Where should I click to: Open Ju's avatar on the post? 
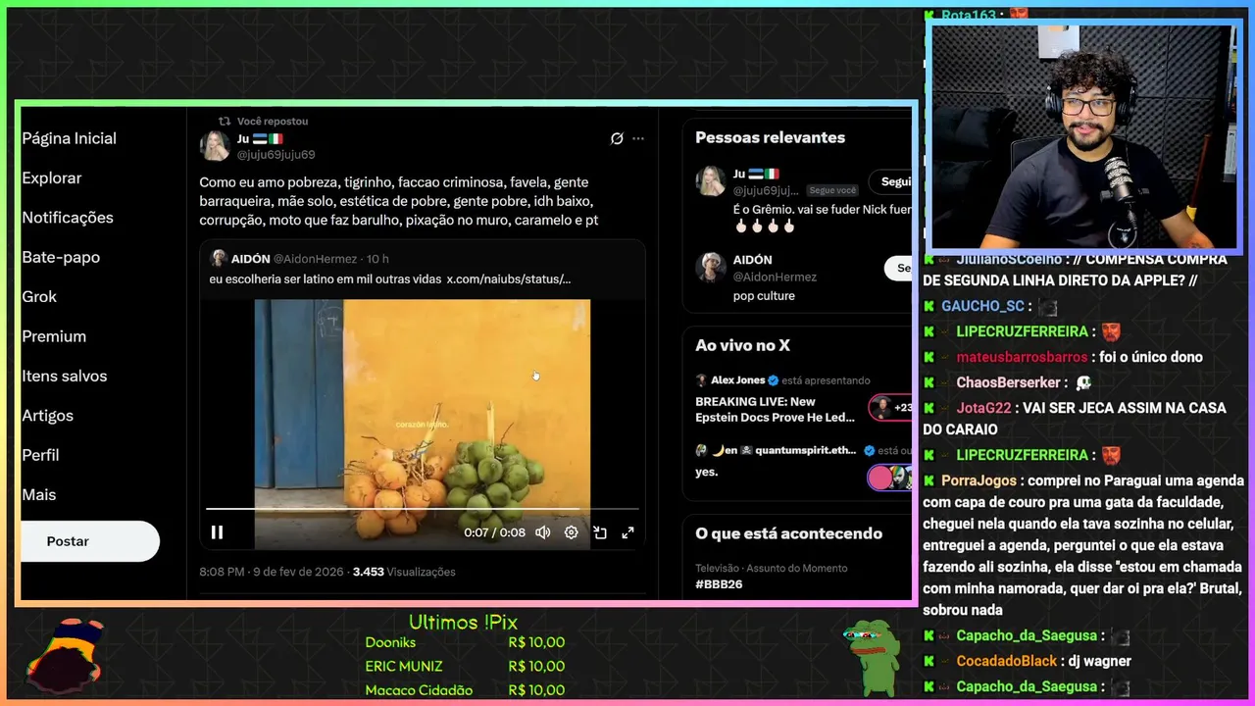click(215, 146)
